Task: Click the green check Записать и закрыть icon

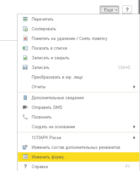Action: click(25, 58)
